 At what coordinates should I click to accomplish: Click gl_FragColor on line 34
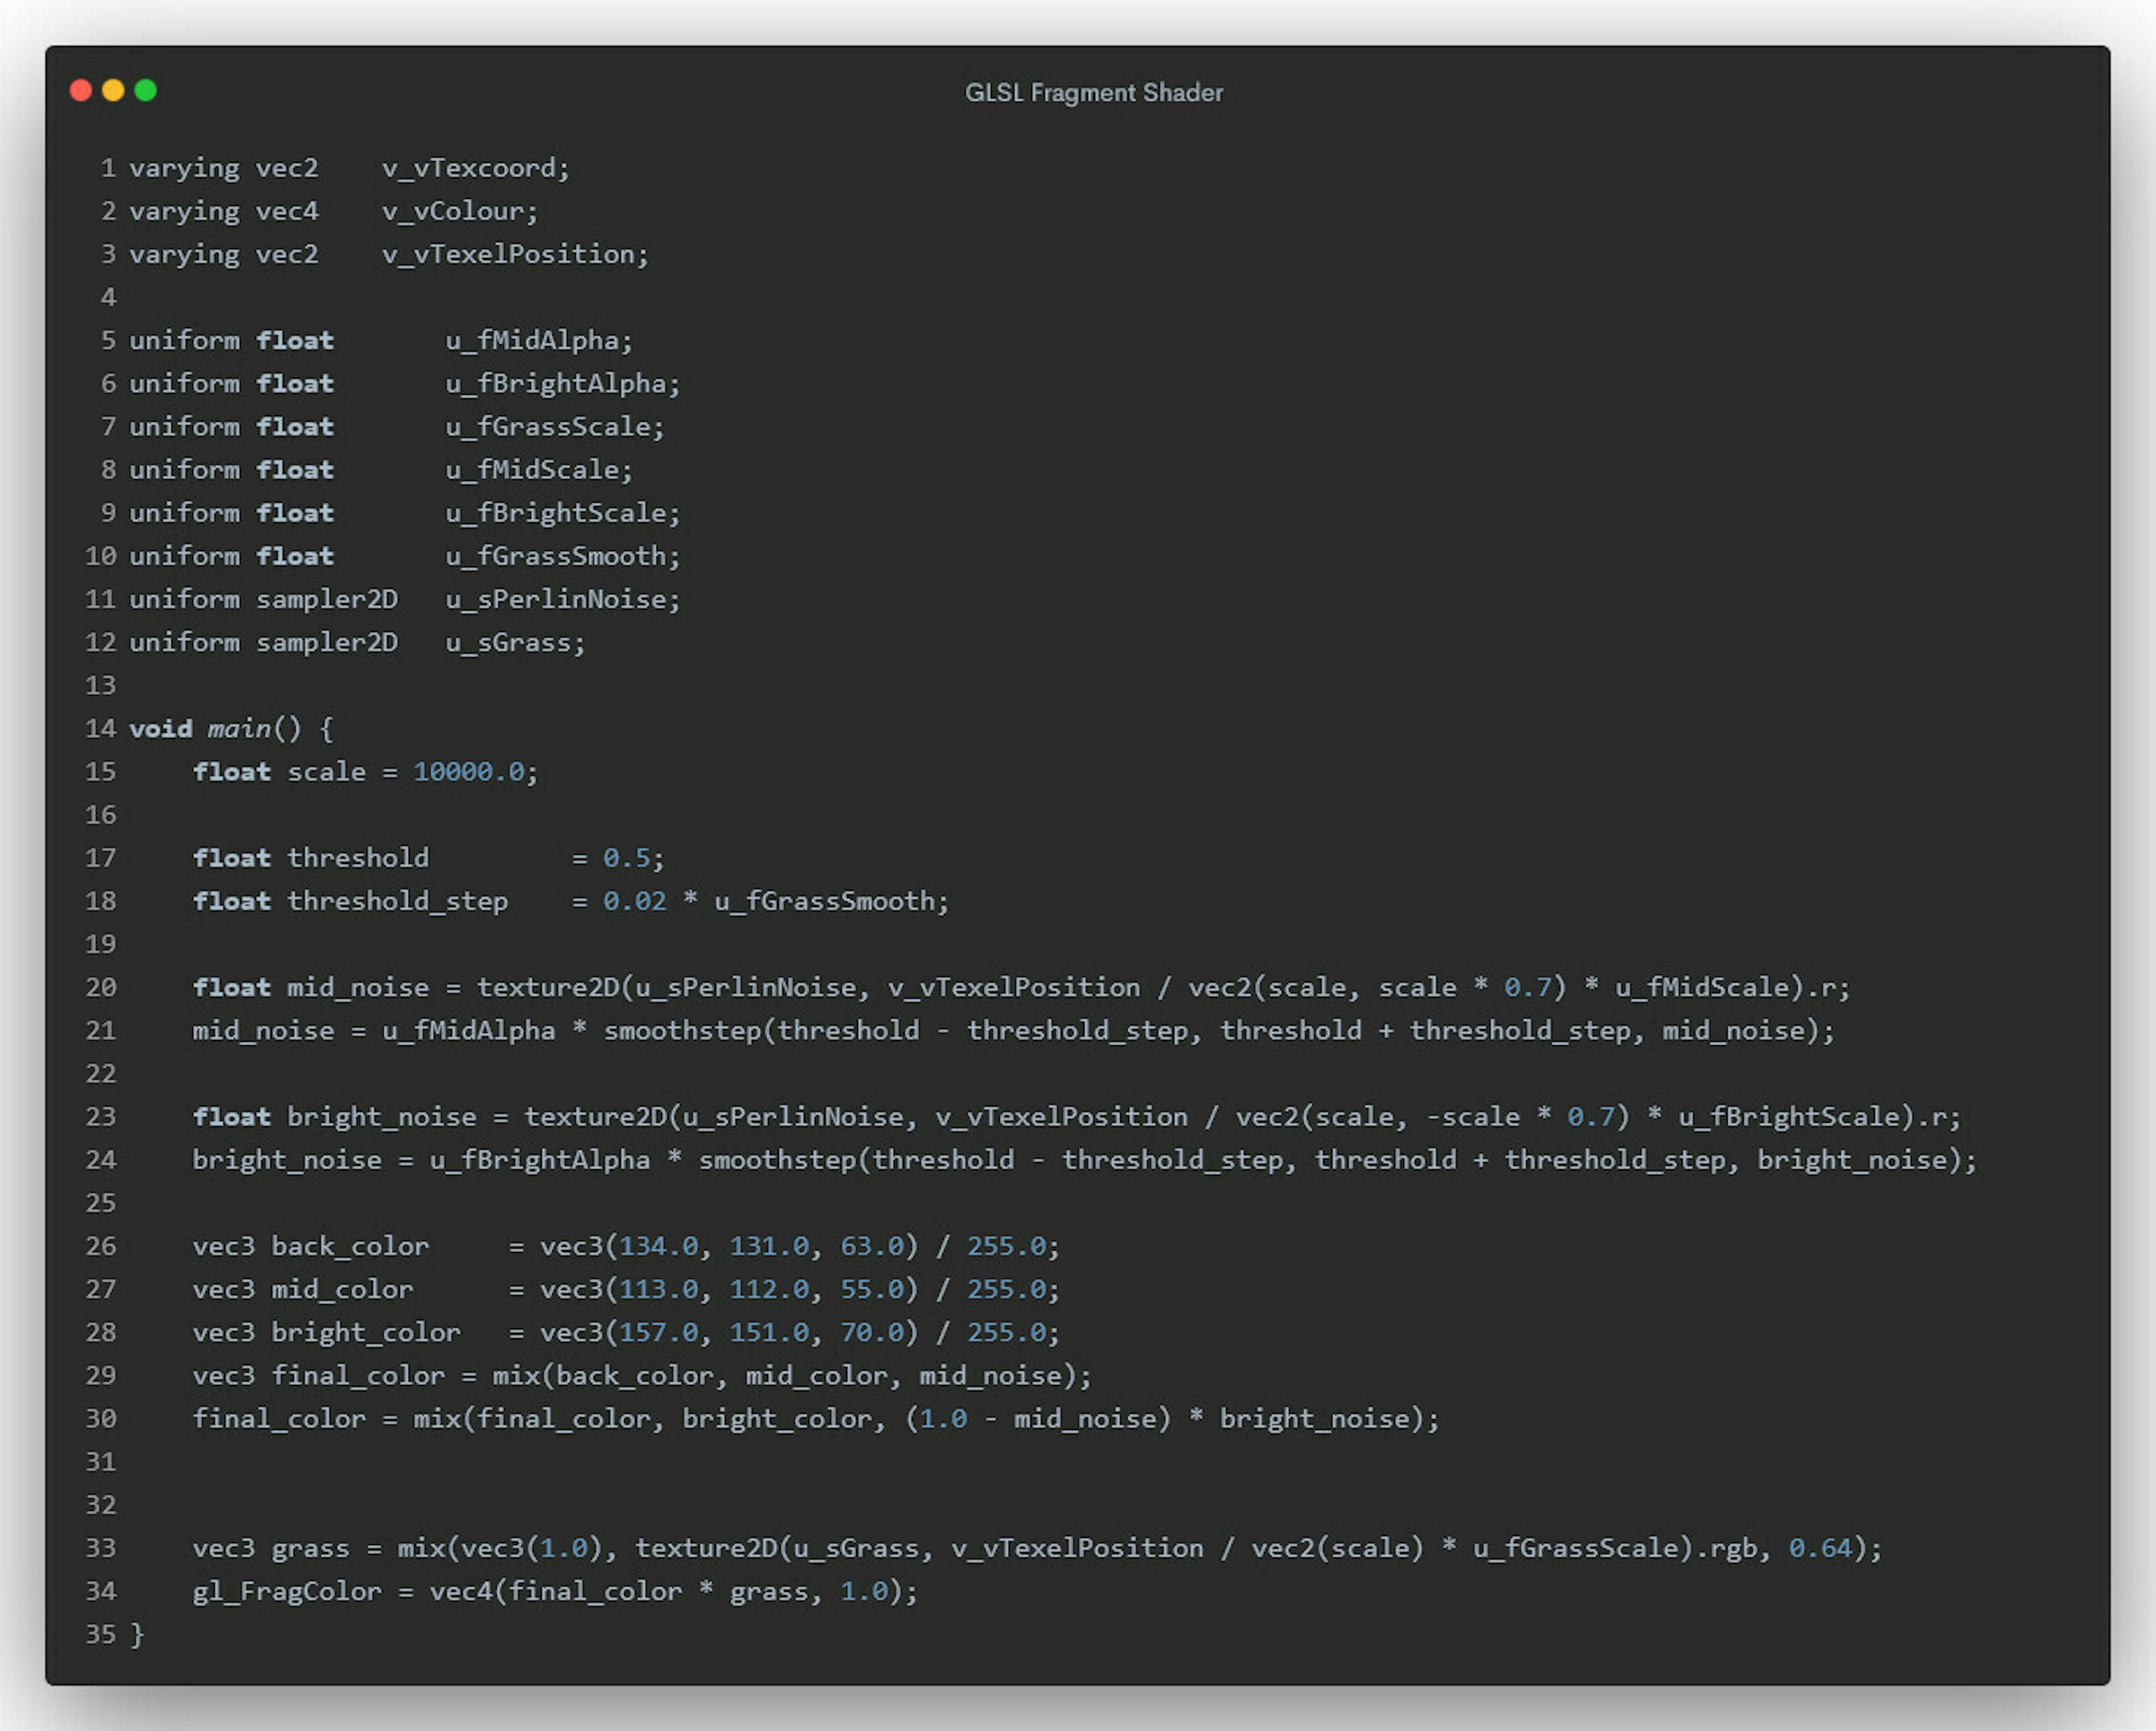click(286, 1592)
